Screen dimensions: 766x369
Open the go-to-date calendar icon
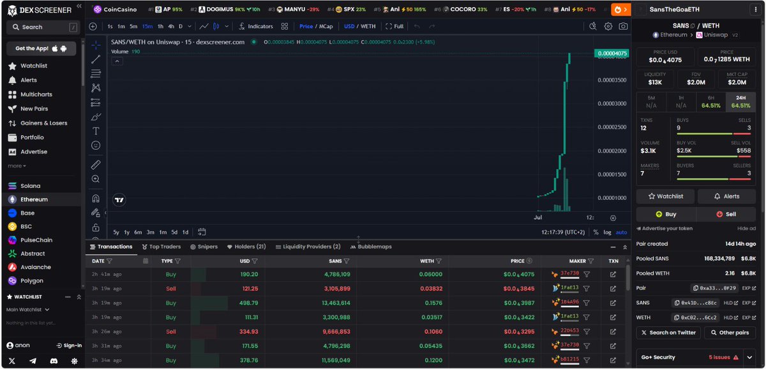coord(202,232)
